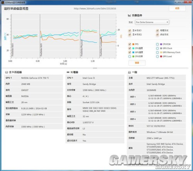This screenshot has height=171, width=193.
Task: Click the red GPU Load color square
Action: (x=161, y=56)
